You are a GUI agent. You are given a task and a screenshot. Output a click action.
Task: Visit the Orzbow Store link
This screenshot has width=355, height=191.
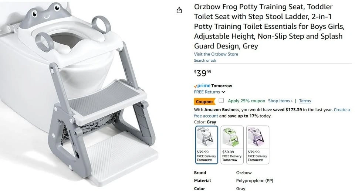coord(216,54)
